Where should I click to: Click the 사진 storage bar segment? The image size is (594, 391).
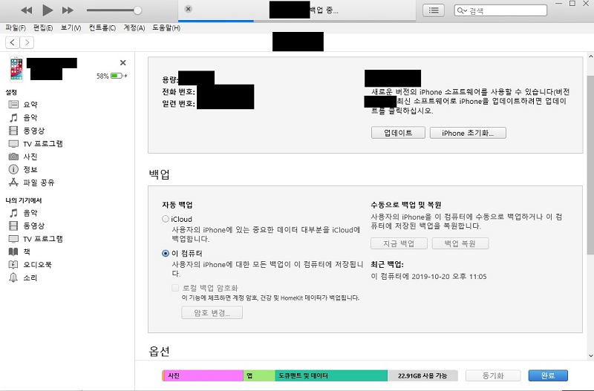(203, 375)
